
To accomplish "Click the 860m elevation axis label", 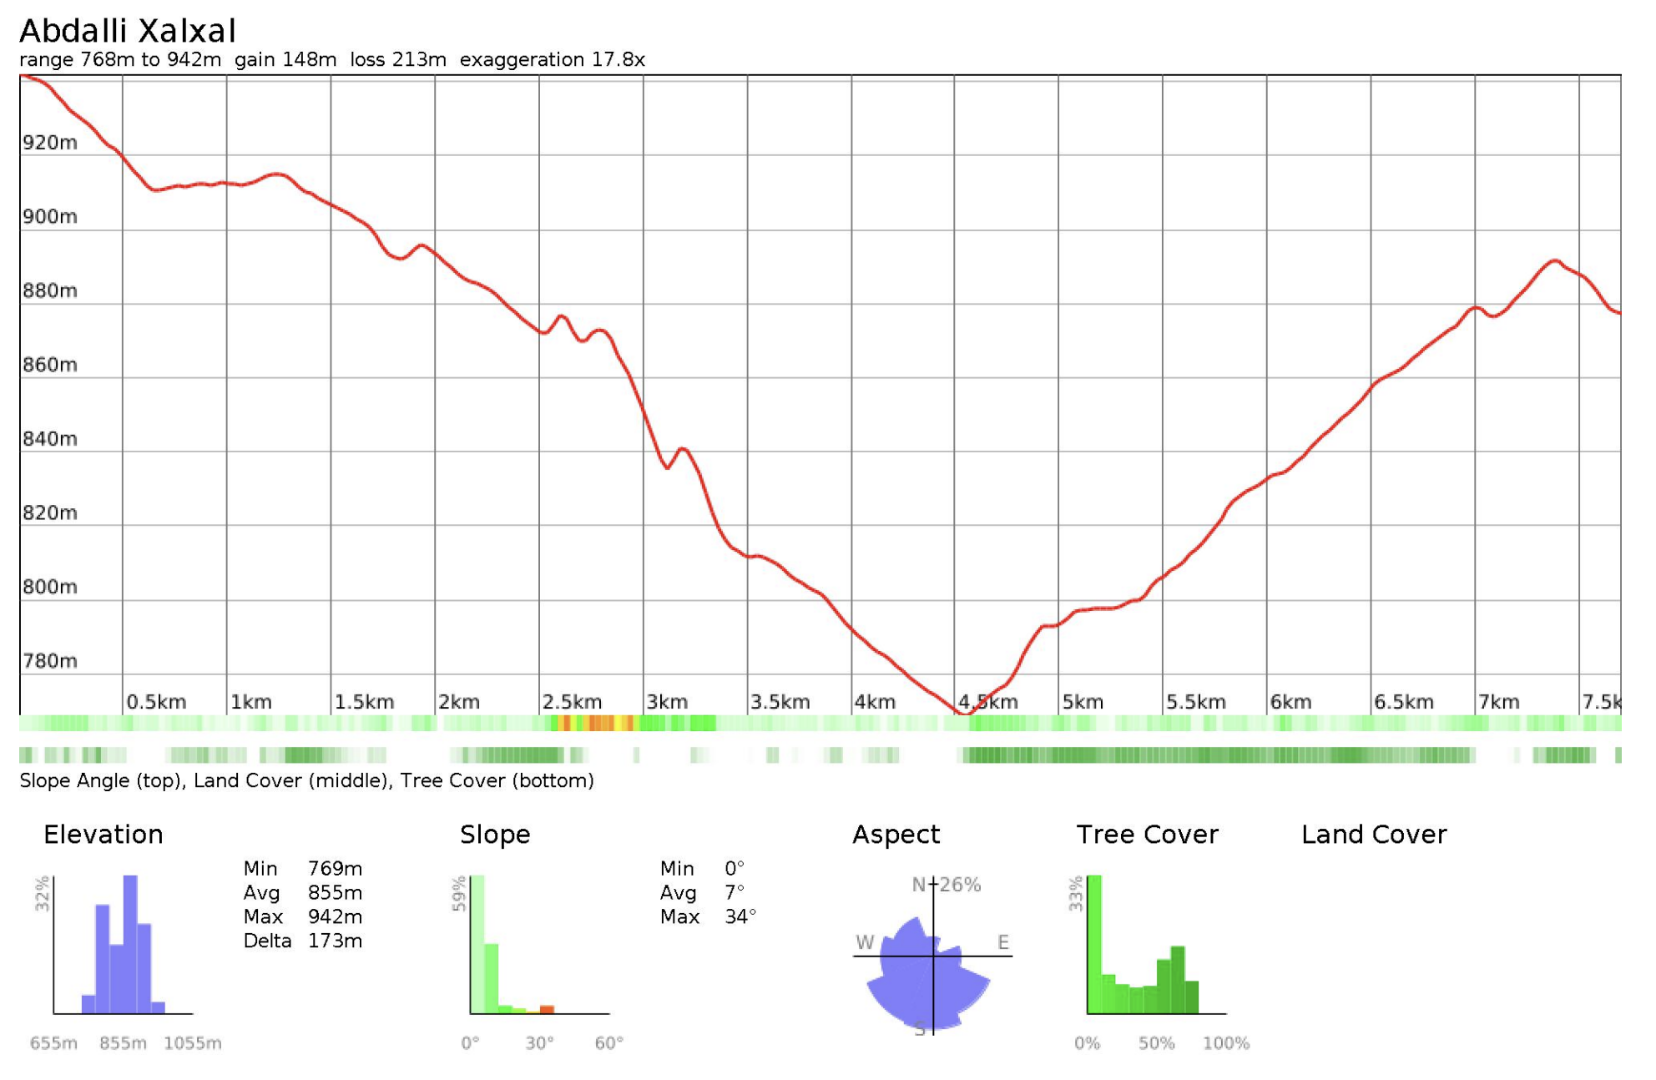I will pos(50,366).
